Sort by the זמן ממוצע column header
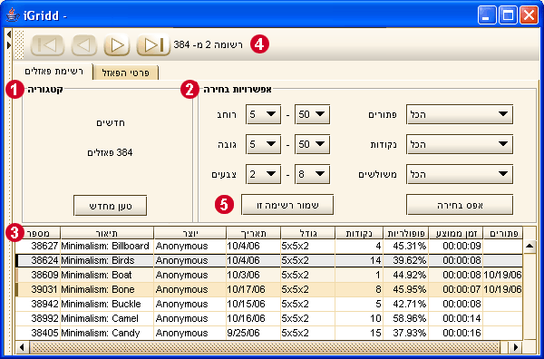This screenshot has width=544, height=359. coord(455,233)
